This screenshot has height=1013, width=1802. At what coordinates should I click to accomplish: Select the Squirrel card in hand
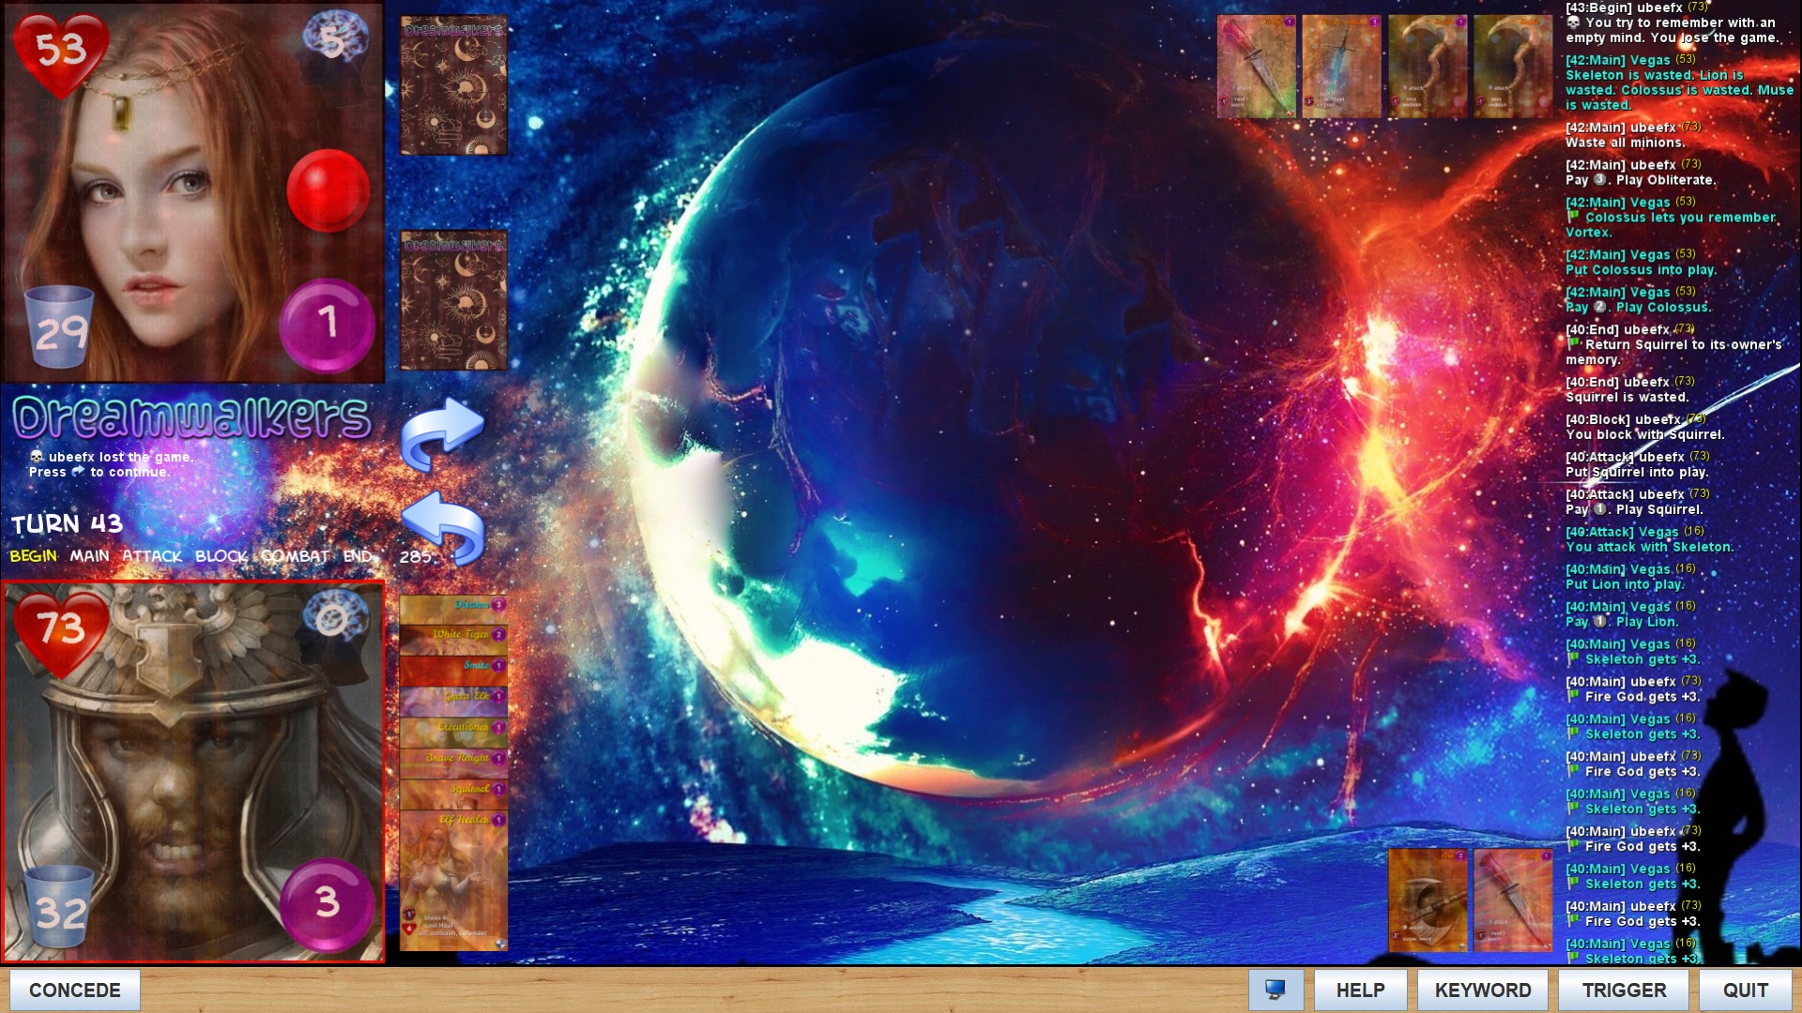[453, 794]
